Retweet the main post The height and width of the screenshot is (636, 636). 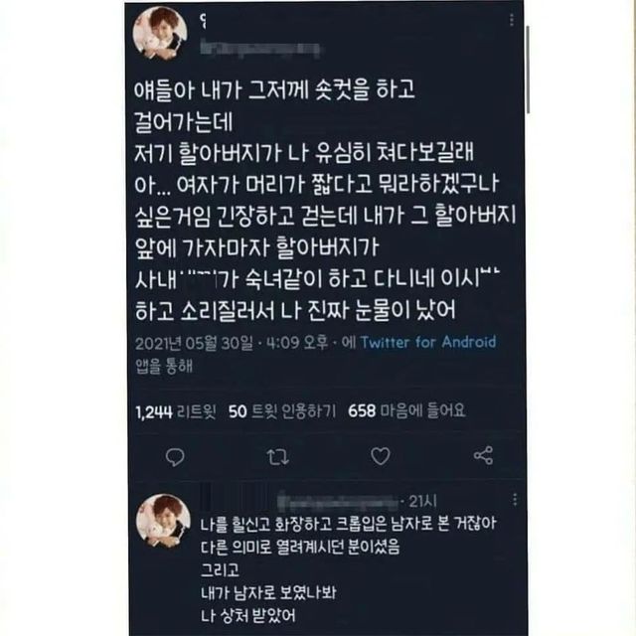[x=278, y=457]
